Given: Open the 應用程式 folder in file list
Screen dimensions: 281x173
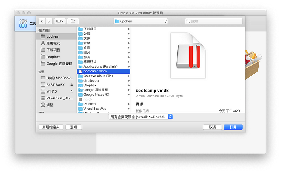Looking at the screenshot, I should [104, 62].
